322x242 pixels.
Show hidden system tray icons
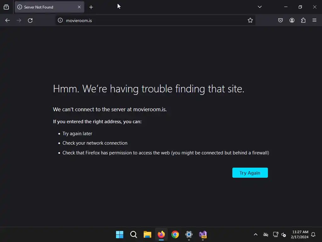coord(256,234)
